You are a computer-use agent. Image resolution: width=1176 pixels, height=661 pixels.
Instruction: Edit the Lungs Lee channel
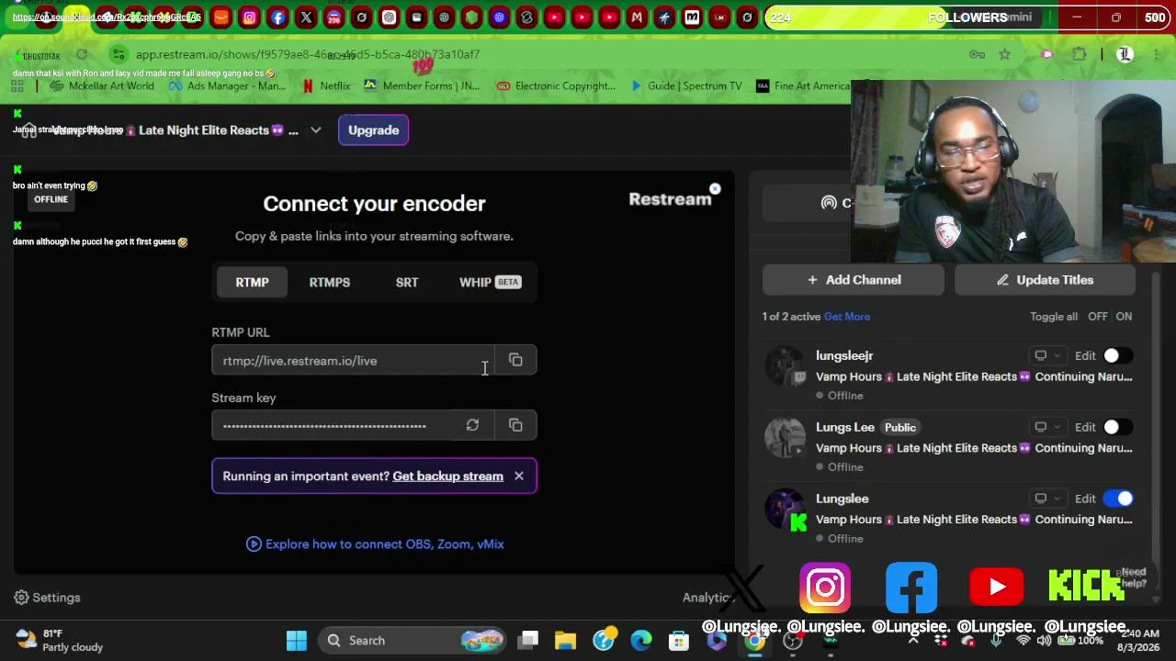1085,427
